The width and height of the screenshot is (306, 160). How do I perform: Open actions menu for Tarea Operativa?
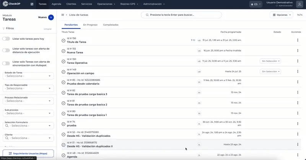[x=298, y=61]
